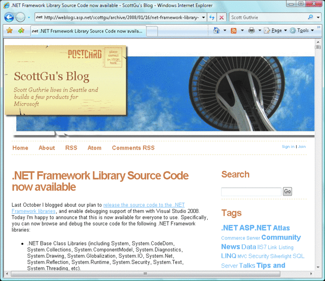This screenshot has height=281, width=325.
Task: Click the Print toolbar icon
Action: [251, 31]
